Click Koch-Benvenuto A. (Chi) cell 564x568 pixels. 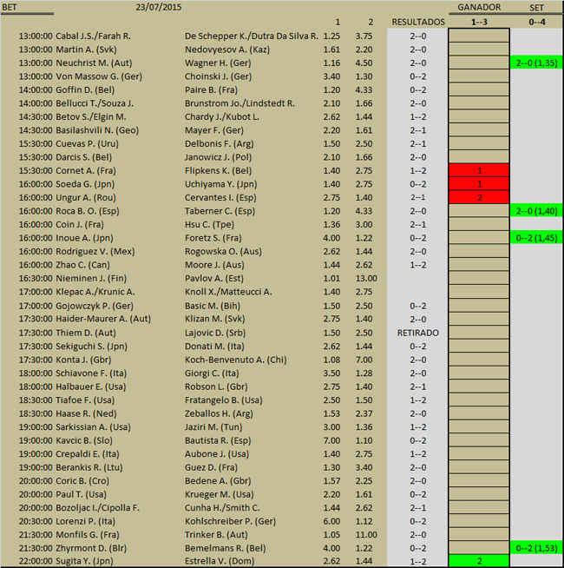click(236, 360)
